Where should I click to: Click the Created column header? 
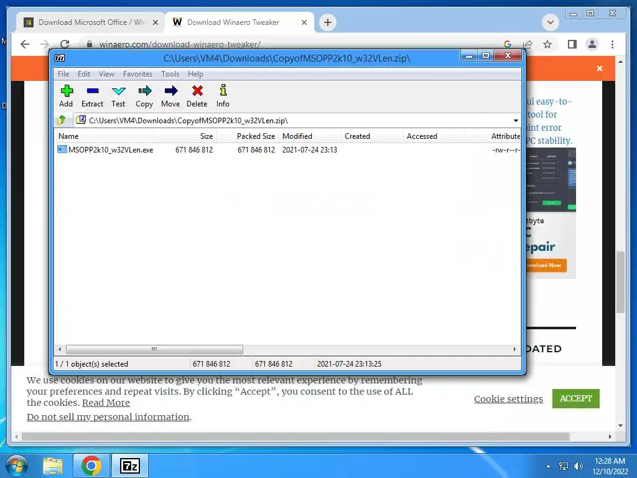pos(372,136)
